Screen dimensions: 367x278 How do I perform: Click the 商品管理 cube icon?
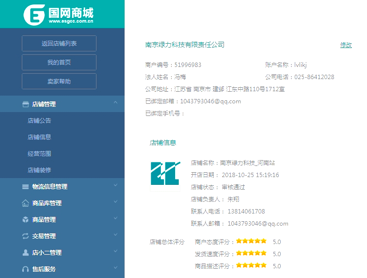(26, 220)
